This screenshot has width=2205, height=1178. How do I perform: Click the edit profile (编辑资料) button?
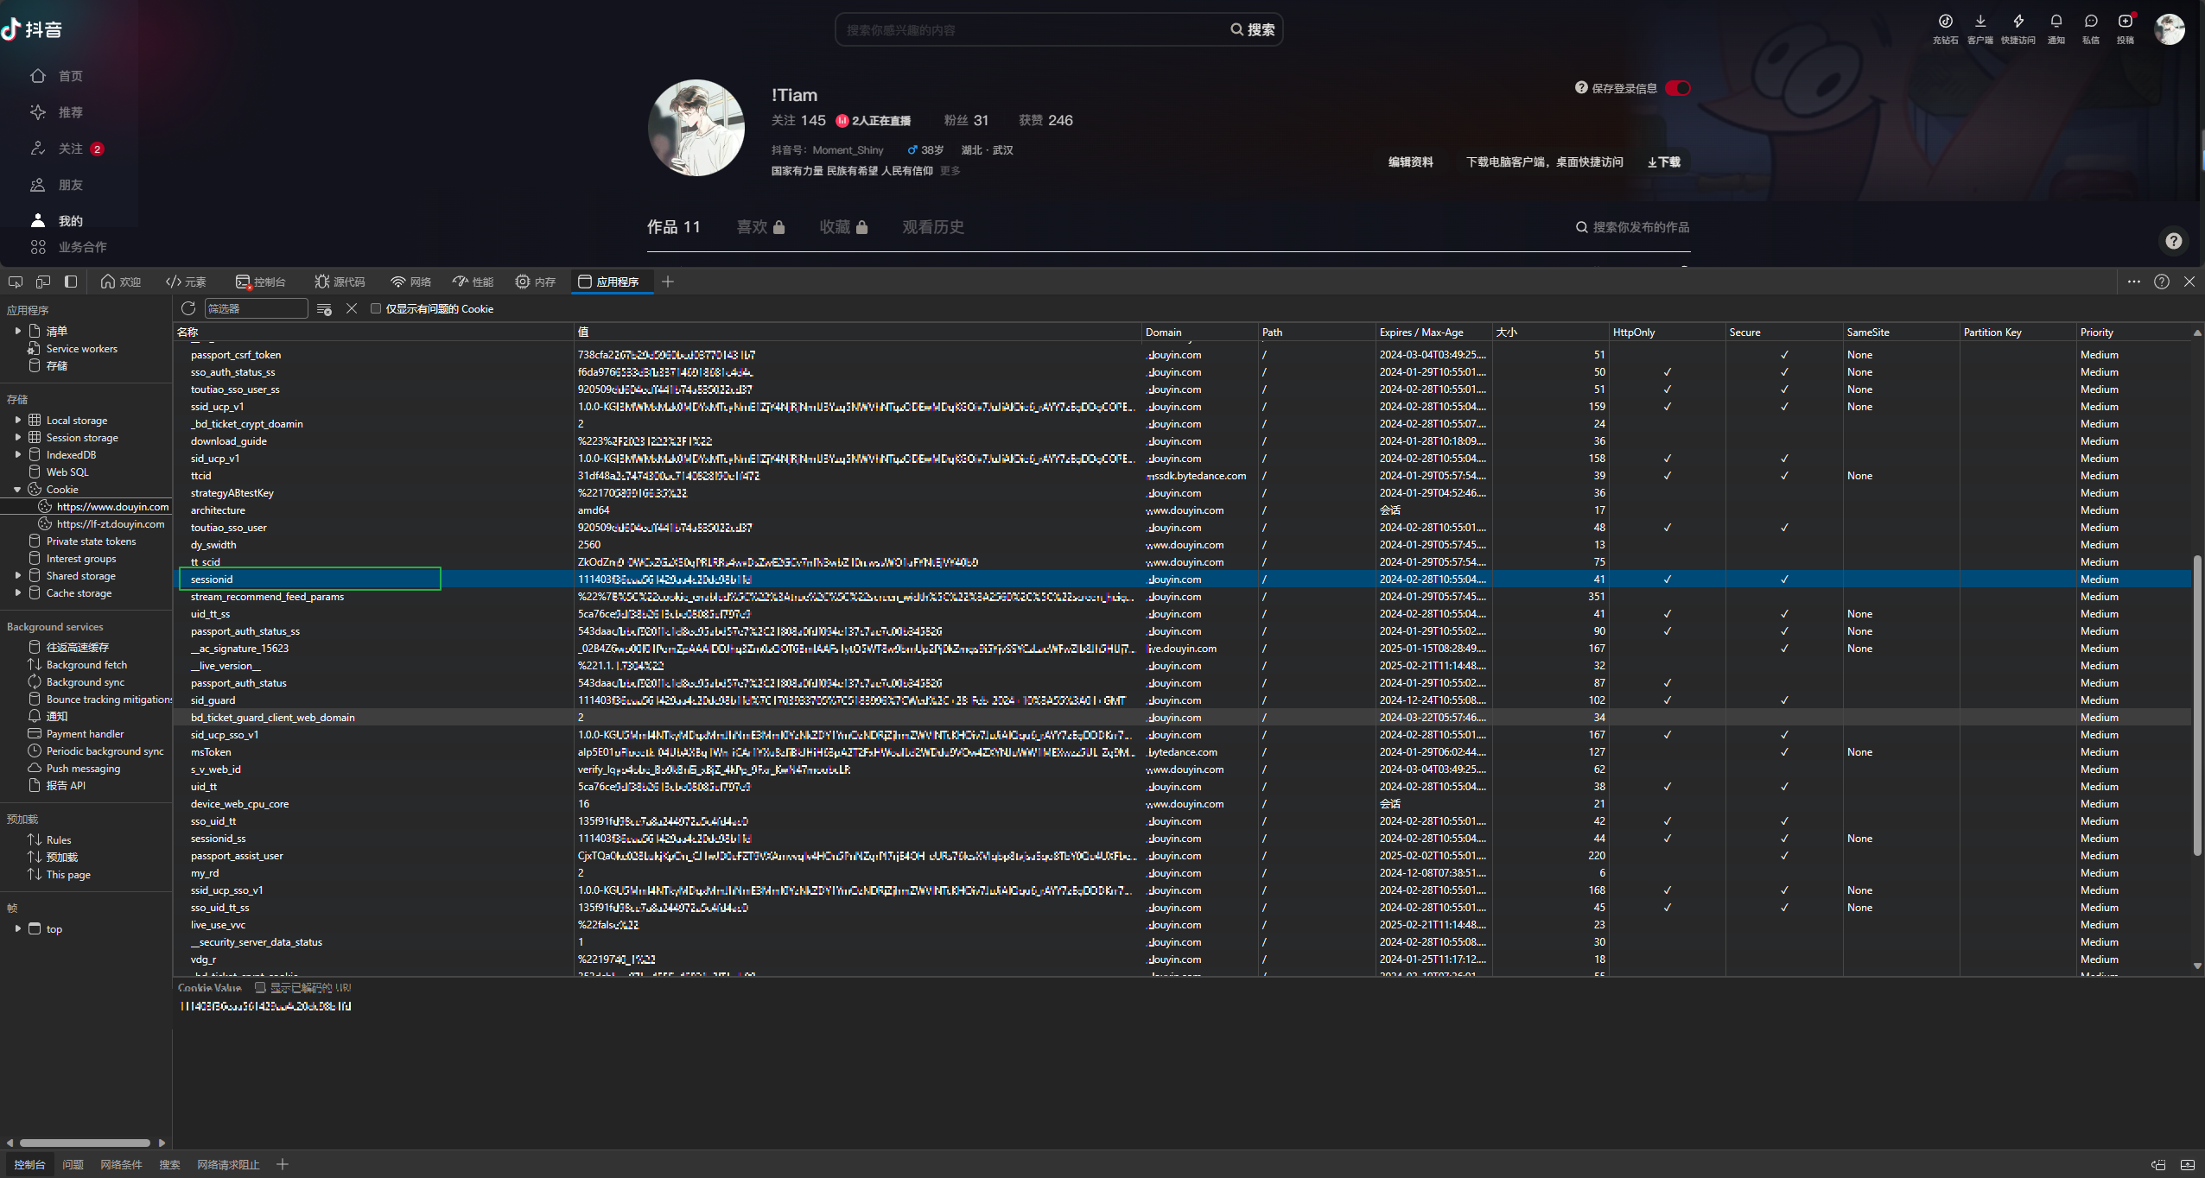(x=1410, y=162)
